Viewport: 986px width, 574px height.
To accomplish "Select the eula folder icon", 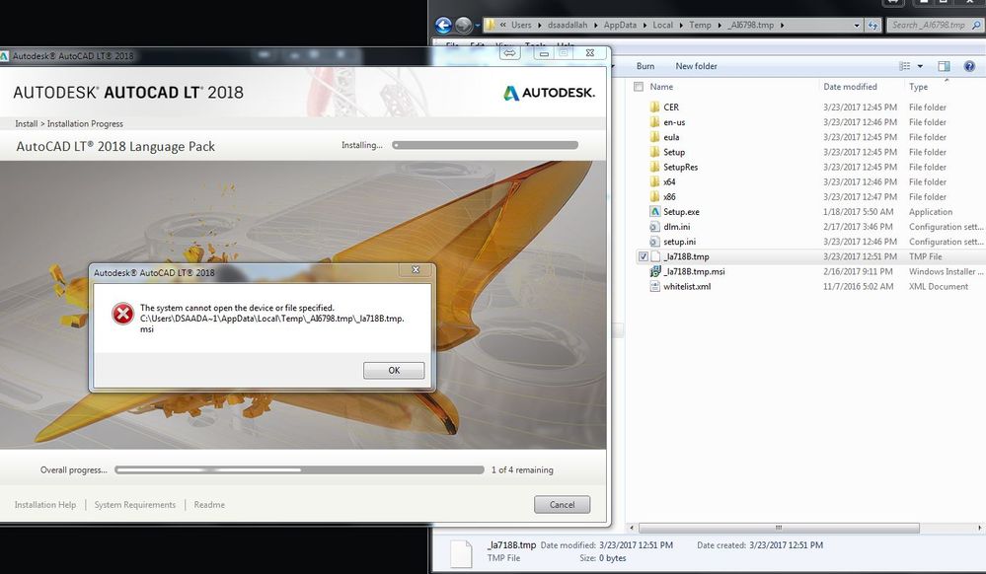I will pos(654,137).
